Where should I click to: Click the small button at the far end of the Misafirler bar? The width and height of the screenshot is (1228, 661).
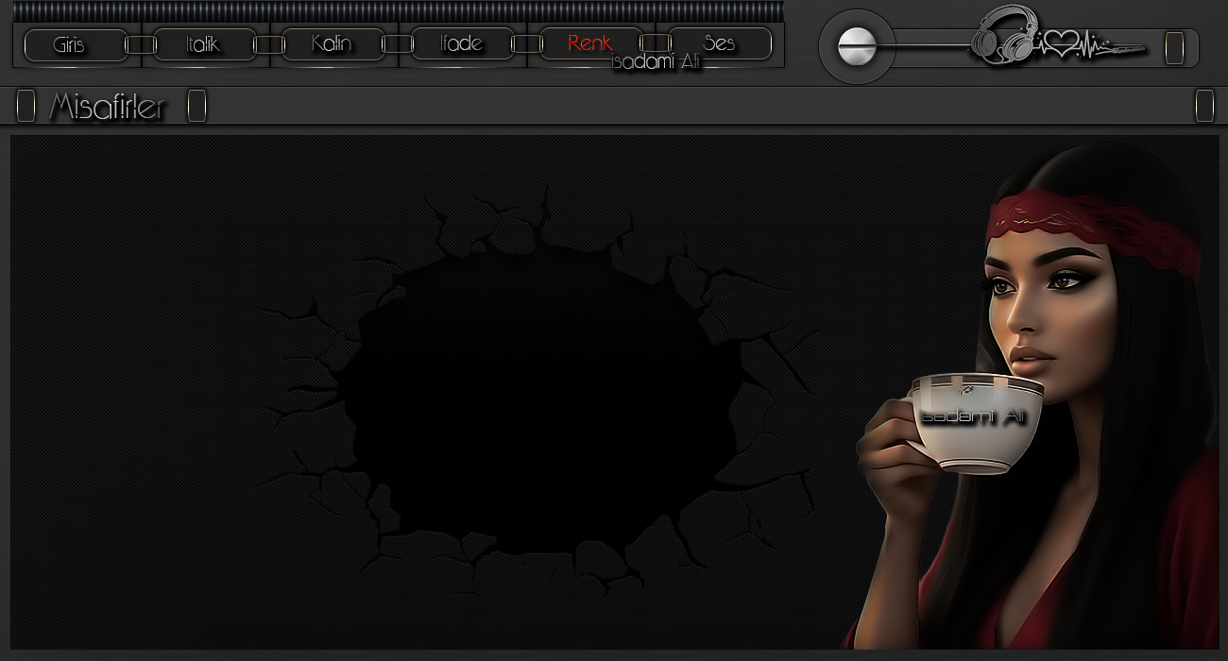coord(1204,106)
